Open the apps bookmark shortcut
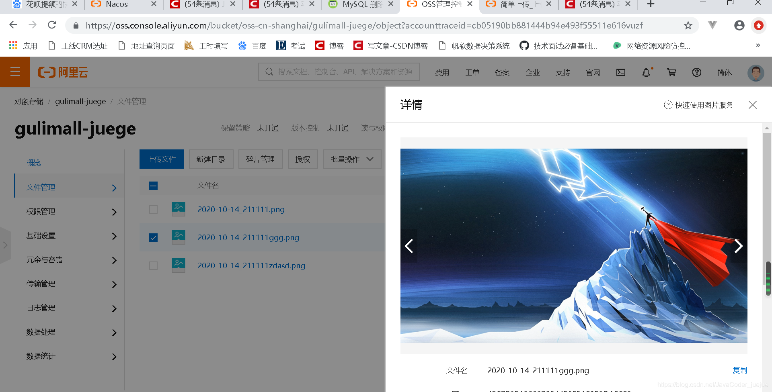Viewport: 772px width, 392px height. tap(23, 46)
